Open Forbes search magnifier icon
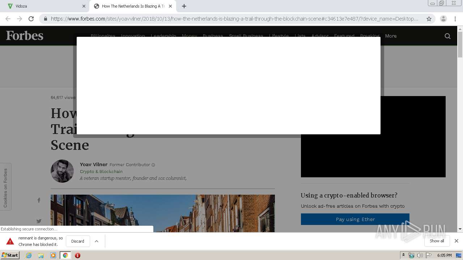463x260 pixels. coord(447,36)
